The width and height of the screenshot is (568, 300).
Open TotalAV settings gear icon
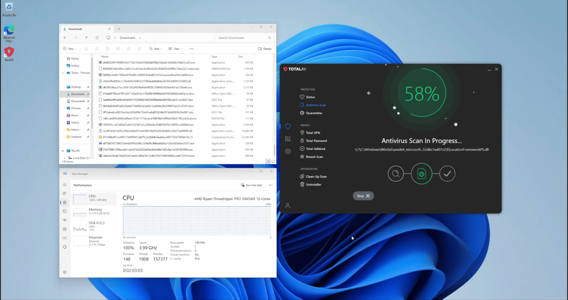(288, 151)
